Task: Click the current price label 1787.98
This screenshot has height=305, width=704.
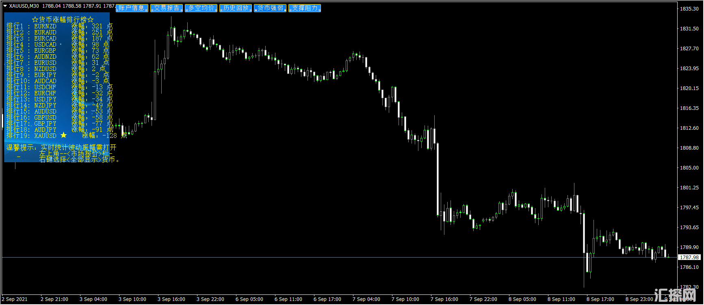Action: [689, 257]
